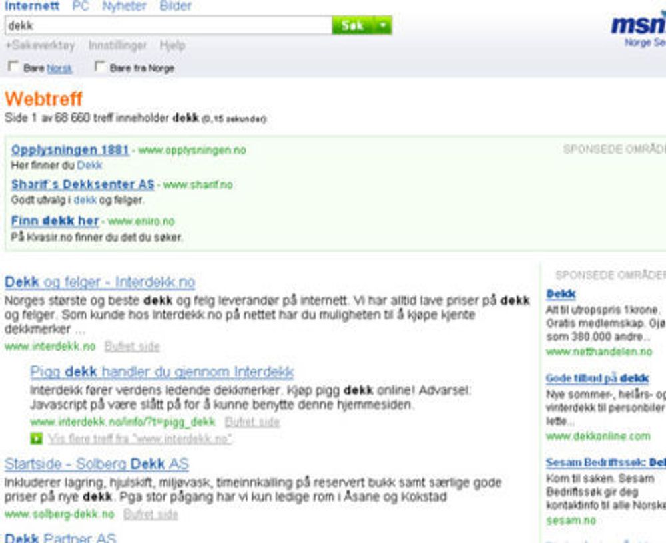Open result Dekk og felger - Interdekk.no
This screenshot has height=543, width=666.
click(100, 282)
